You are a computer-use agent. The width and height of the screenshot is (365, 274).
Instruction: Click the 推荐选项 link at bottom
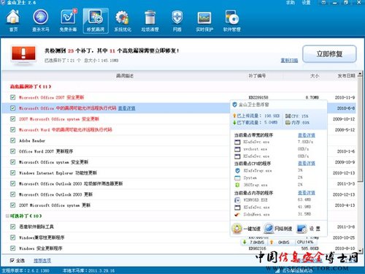coord(42,261)
